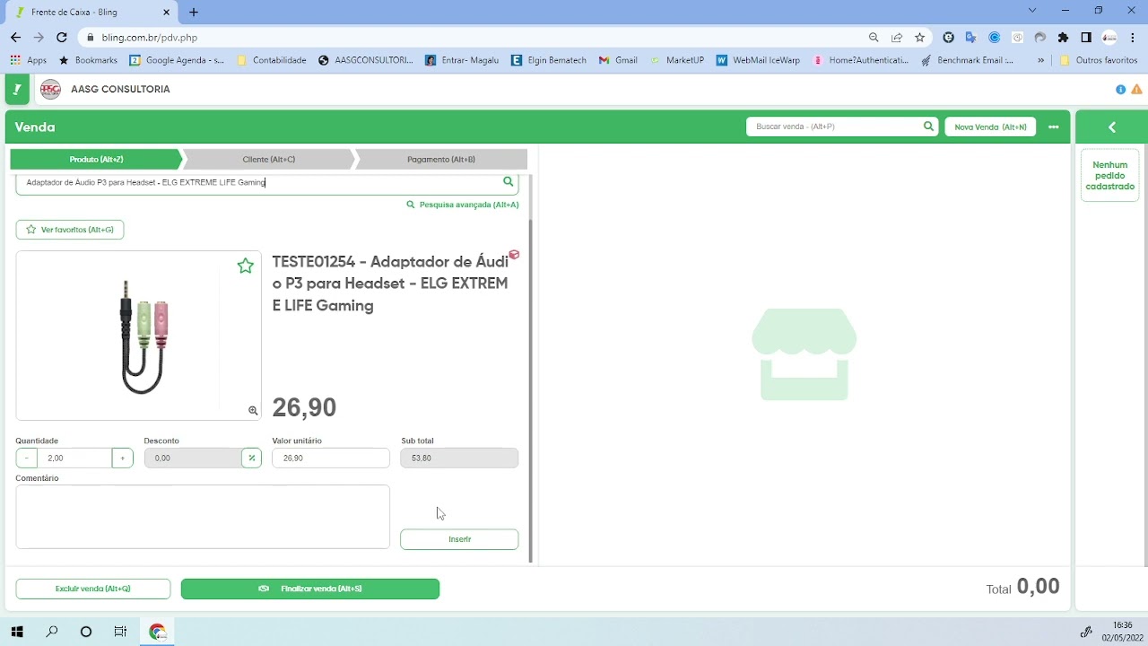Open the Apps bookmarks shortcut

pos(29,60)
